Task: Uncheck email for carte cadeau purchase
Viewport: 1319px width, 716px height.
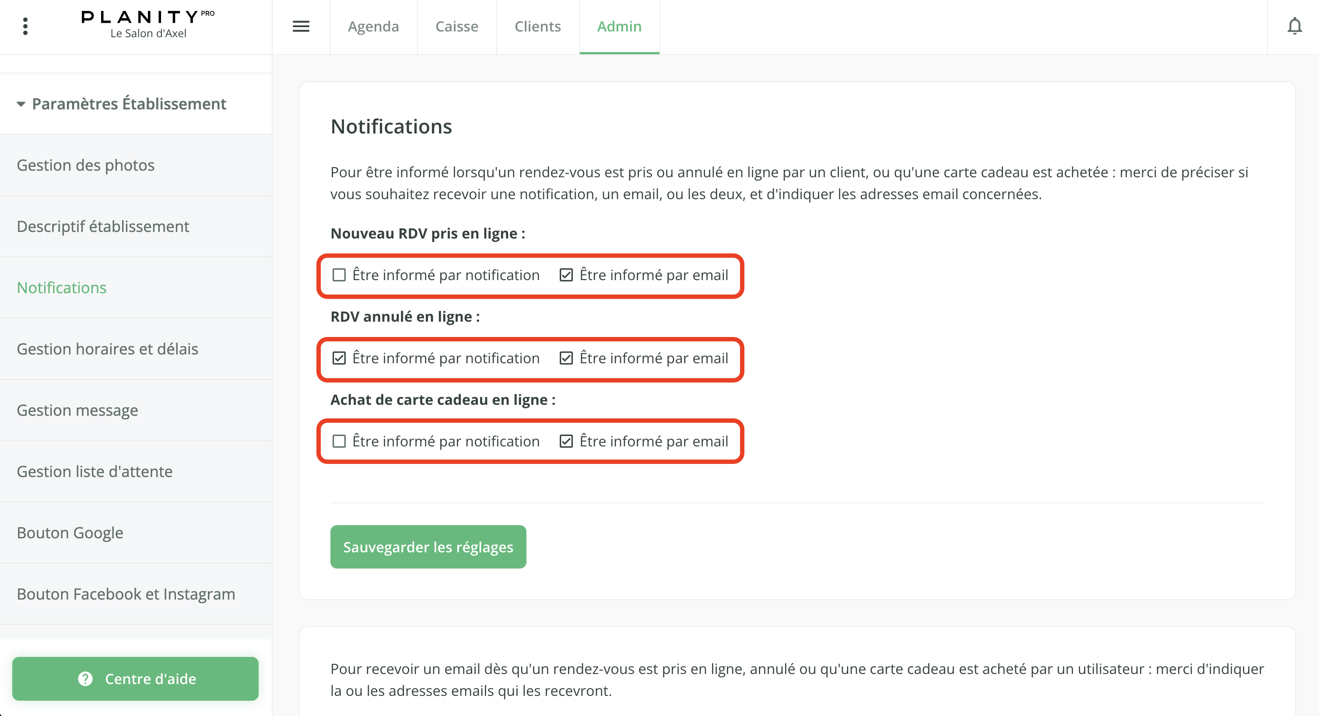Action: tap(566, 441)
